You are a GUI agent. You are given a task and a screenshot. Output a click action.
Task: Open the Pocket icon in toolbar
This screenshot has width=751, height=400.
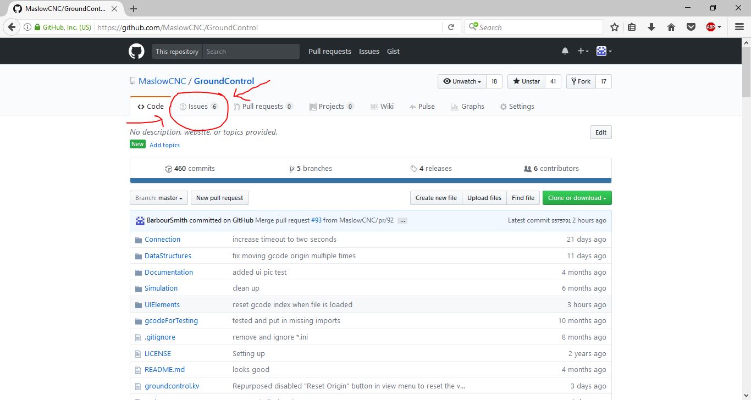(x=692, y=27)
